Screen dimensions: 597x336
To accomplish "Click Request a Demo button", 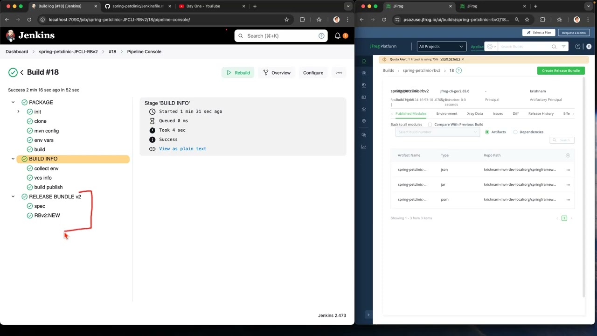I will pos(574,33).
